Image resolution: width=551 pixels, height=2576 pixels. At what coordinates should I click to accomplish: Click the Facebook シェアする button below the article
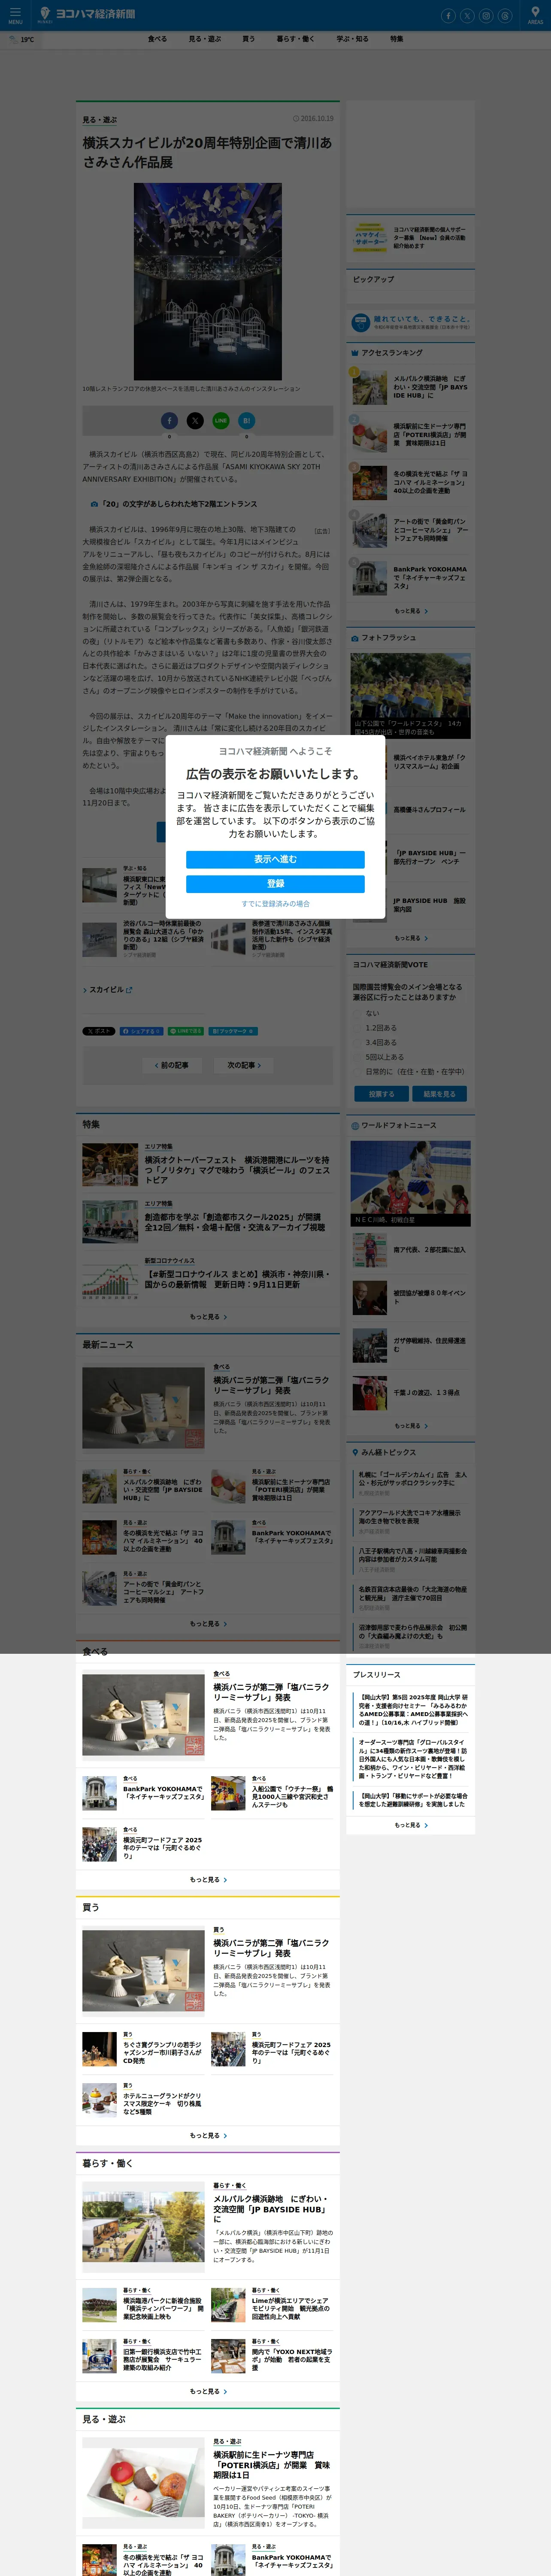click(141, 1030)
